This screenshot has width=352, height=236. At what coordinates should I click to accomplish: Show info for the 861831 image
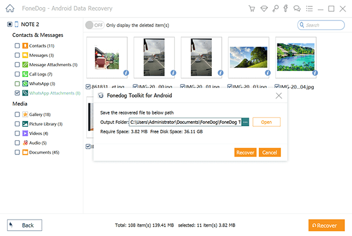click(x=126, y=73)
